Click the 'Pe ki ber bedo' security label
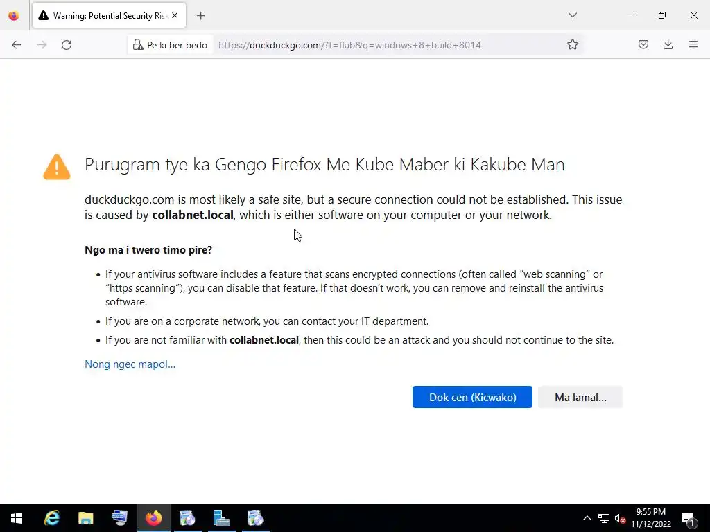Screen dimensions: 710x532 177,45
